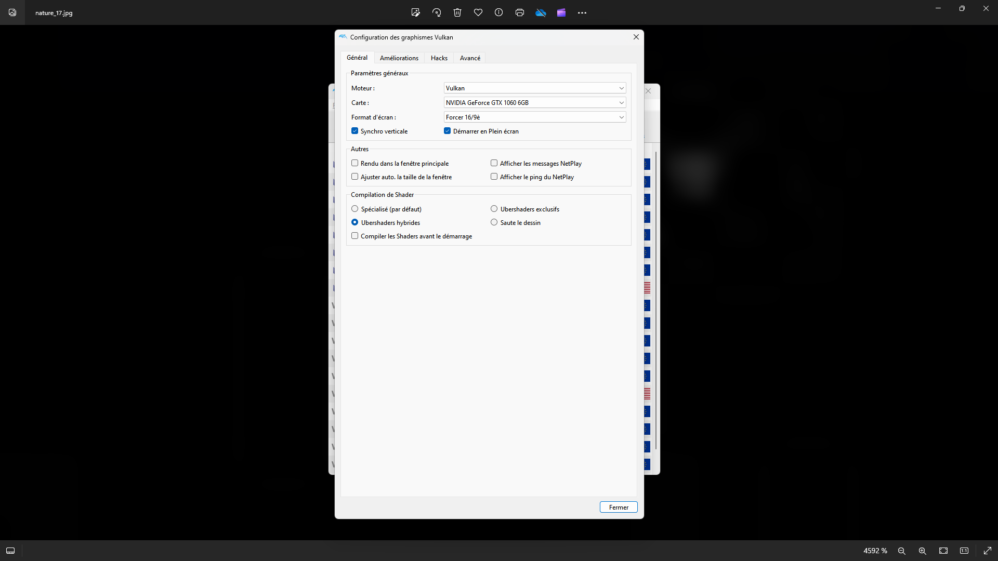The height and width of the screenshot is (561, 998).
Task: Uncheck Synchro verticale checkbox
Action: (x=355, y=131)
